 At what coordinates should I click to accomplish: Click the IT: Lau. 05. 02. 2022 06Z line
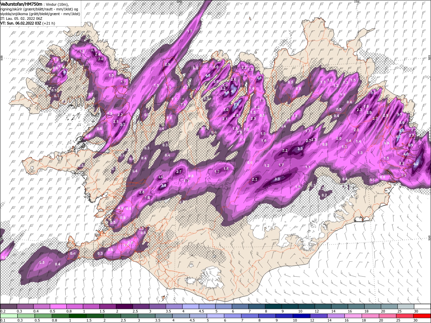tap(21, 19)
